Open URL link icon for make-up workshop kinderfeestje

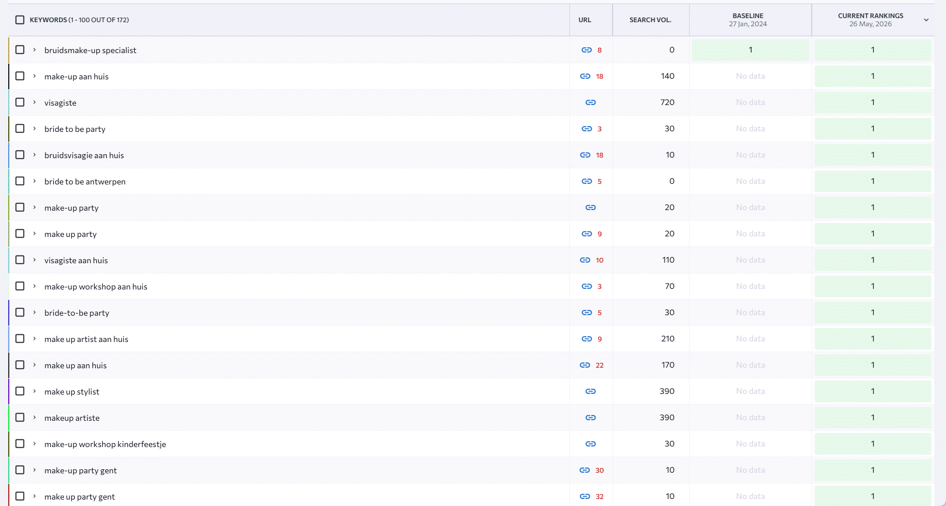pos(590,444)
